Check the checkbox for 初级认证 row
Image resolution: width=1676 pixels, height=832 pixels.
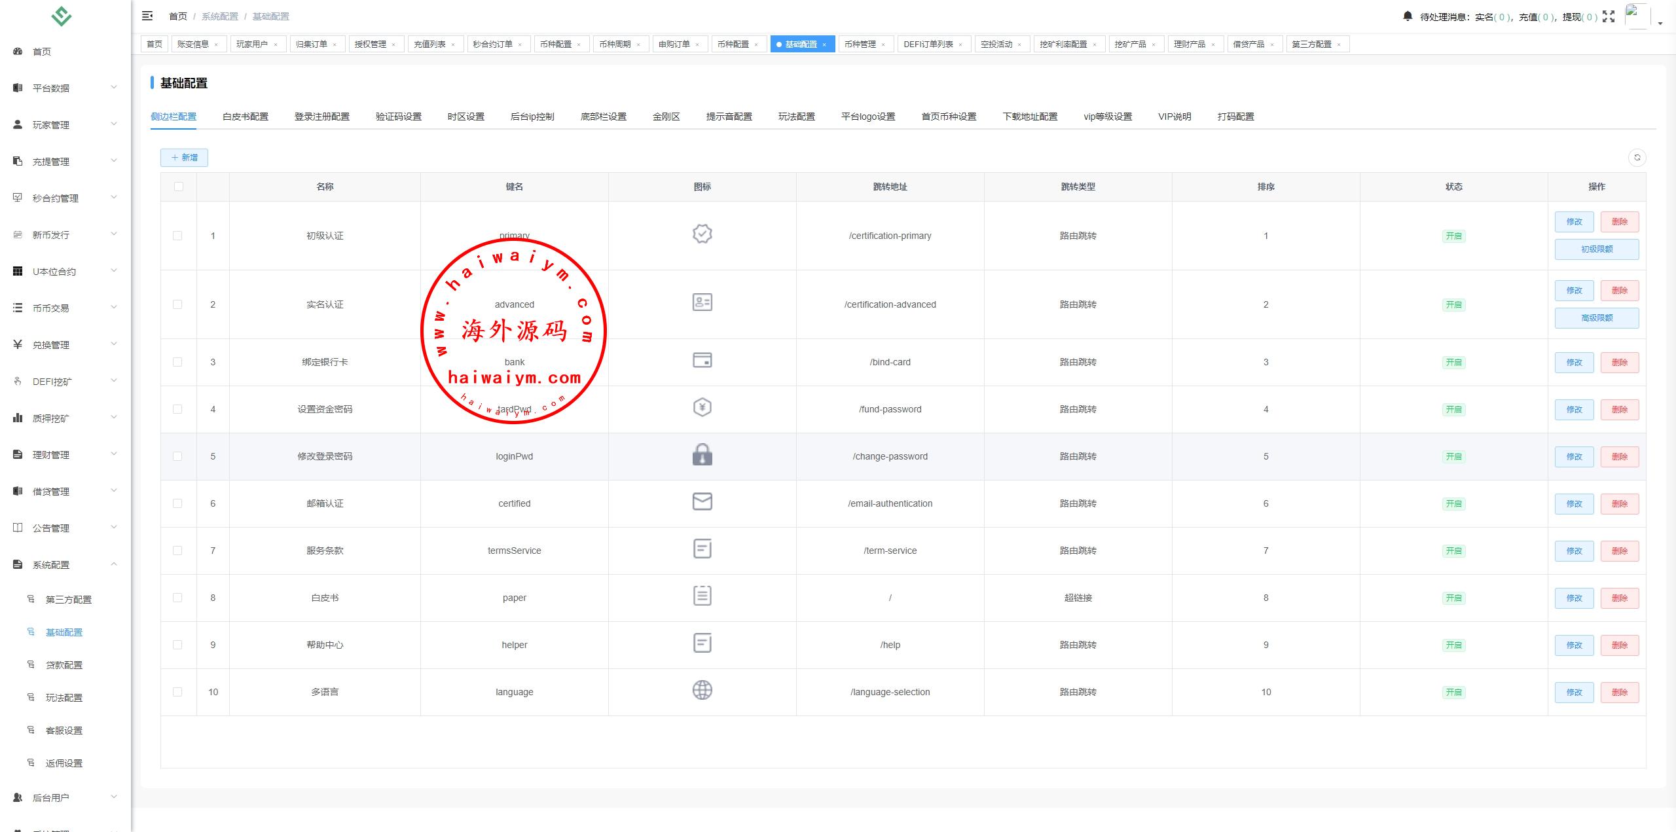(x=177, y=236)
